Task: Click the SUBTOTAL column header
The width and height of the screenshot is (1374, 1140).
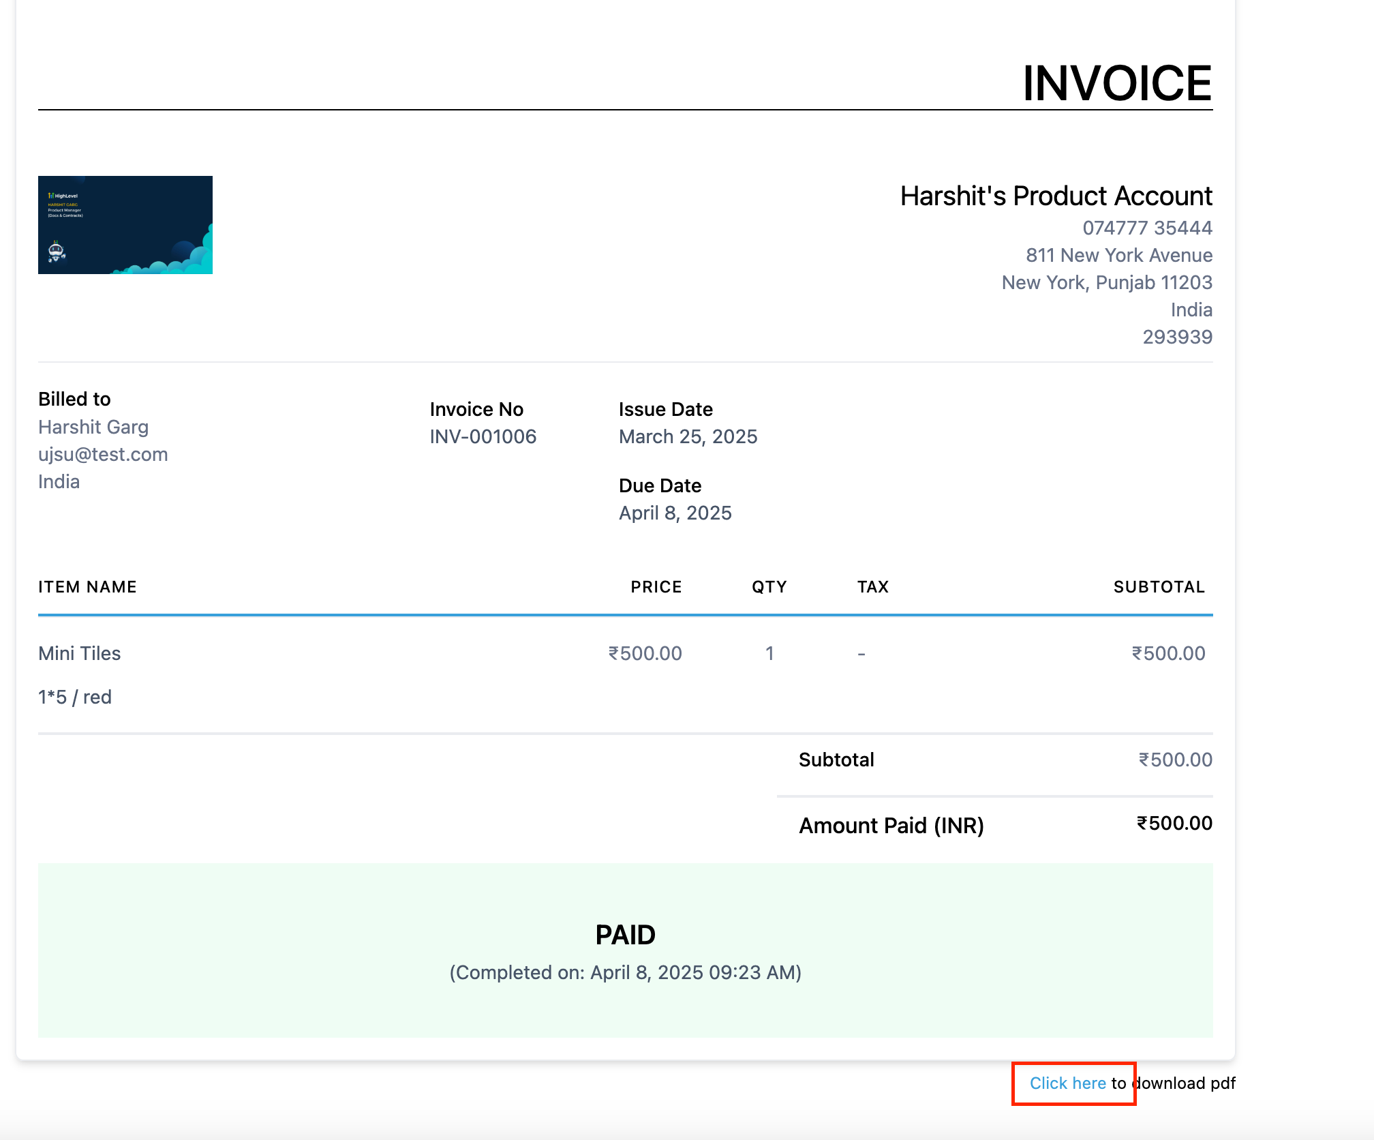Action: click(1159, 587)
